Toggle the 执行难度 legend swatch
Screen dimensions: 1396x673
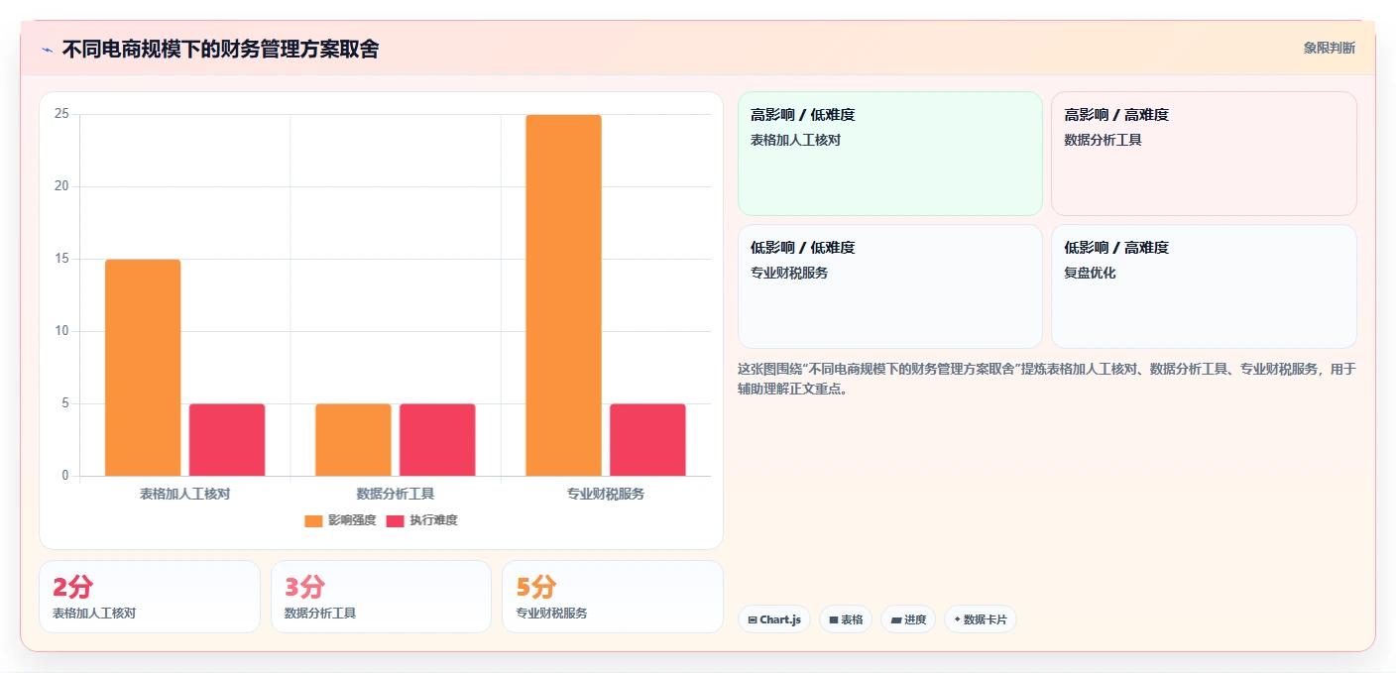click(395, 520)
